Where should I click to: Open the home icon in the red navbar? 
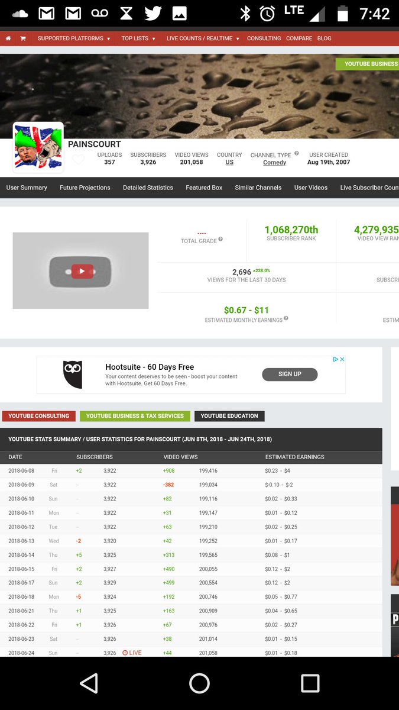(x=8, y=38)
